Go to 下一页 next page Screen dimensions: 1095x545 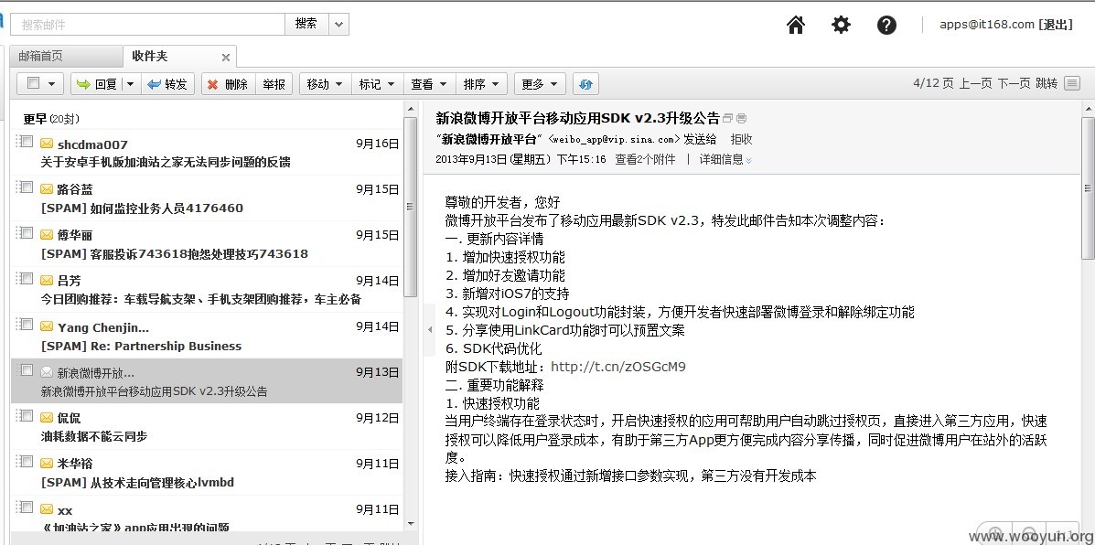coord(1014,84)
